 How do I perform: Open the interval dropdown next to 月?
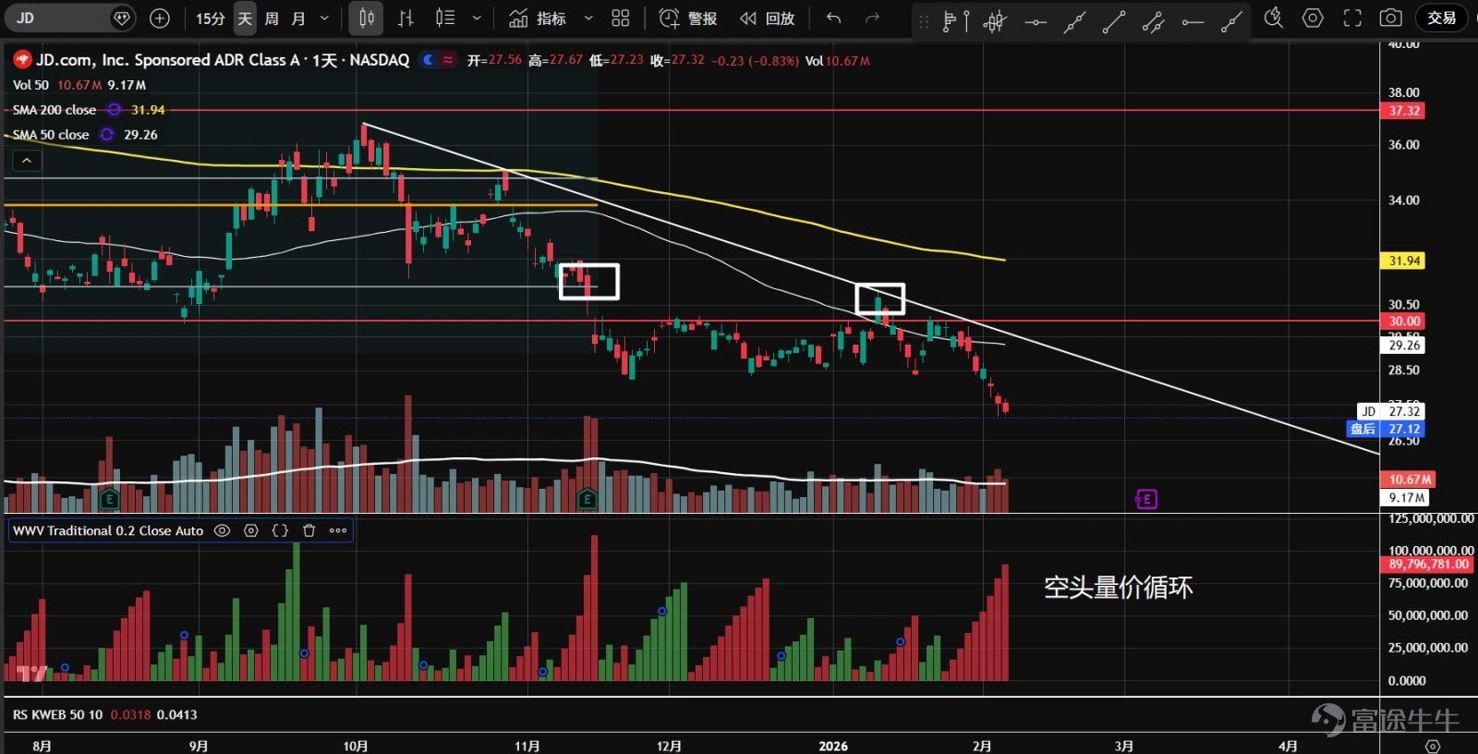tap(324, 18)
